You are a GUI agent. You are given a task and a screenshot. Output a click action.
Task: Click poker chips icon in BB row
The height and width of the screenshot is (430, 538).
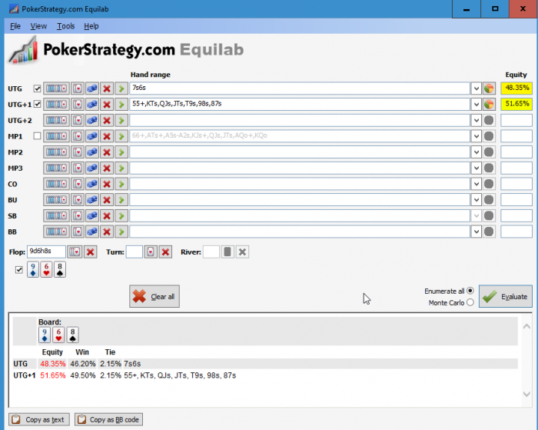[x=92, y=232]
